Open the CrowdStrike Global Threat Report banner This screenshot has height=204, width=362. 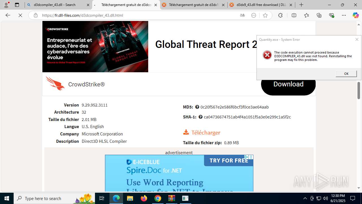point(95,46)
